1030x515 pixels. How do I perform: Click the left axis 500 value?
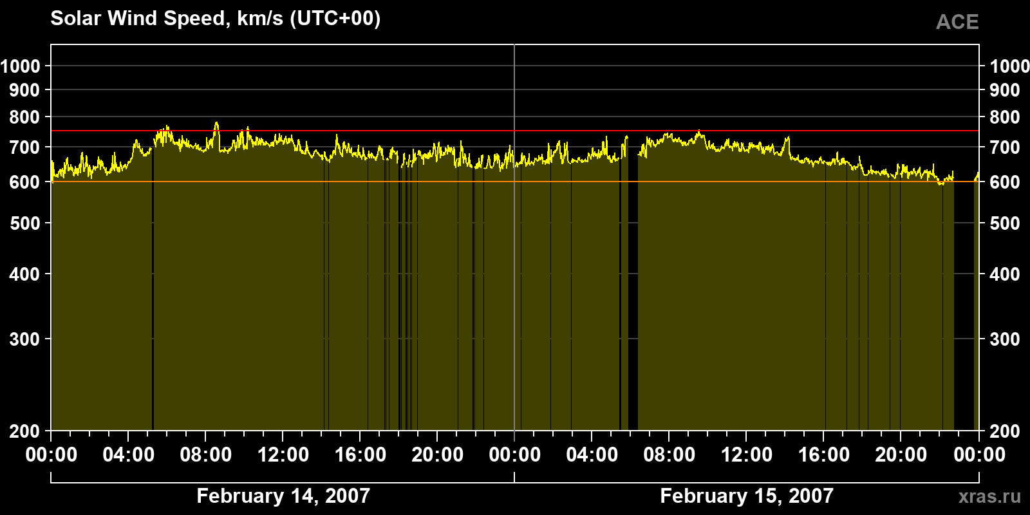pos(24,223)
